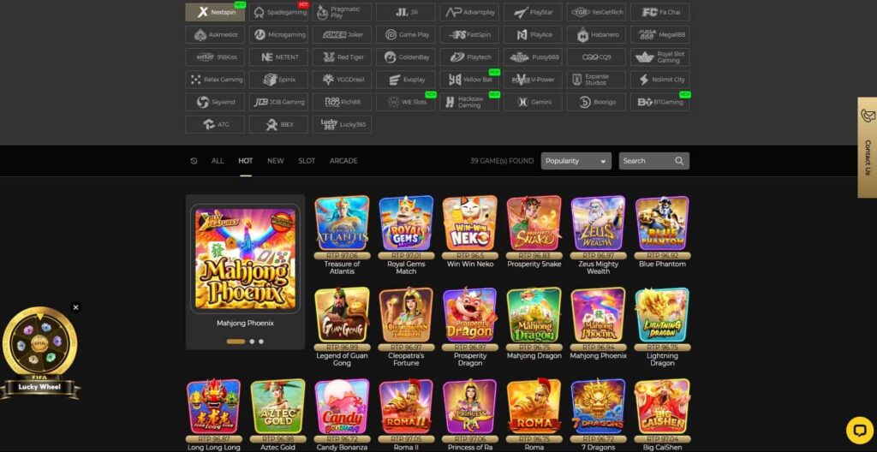
Task: Select the YesGetRich provider
Action: (596, 12)
